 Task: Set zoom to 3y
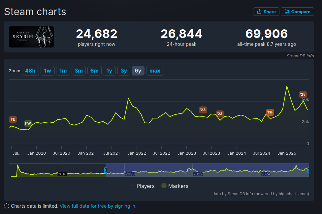[x=124, y=71]
